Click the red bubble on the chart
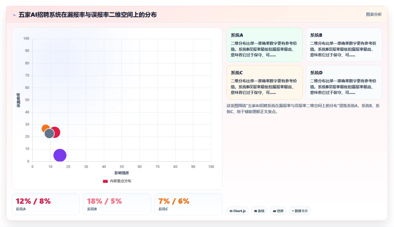Image resolution: width=394 pixels, height=227 pixels. click(56, 132)
